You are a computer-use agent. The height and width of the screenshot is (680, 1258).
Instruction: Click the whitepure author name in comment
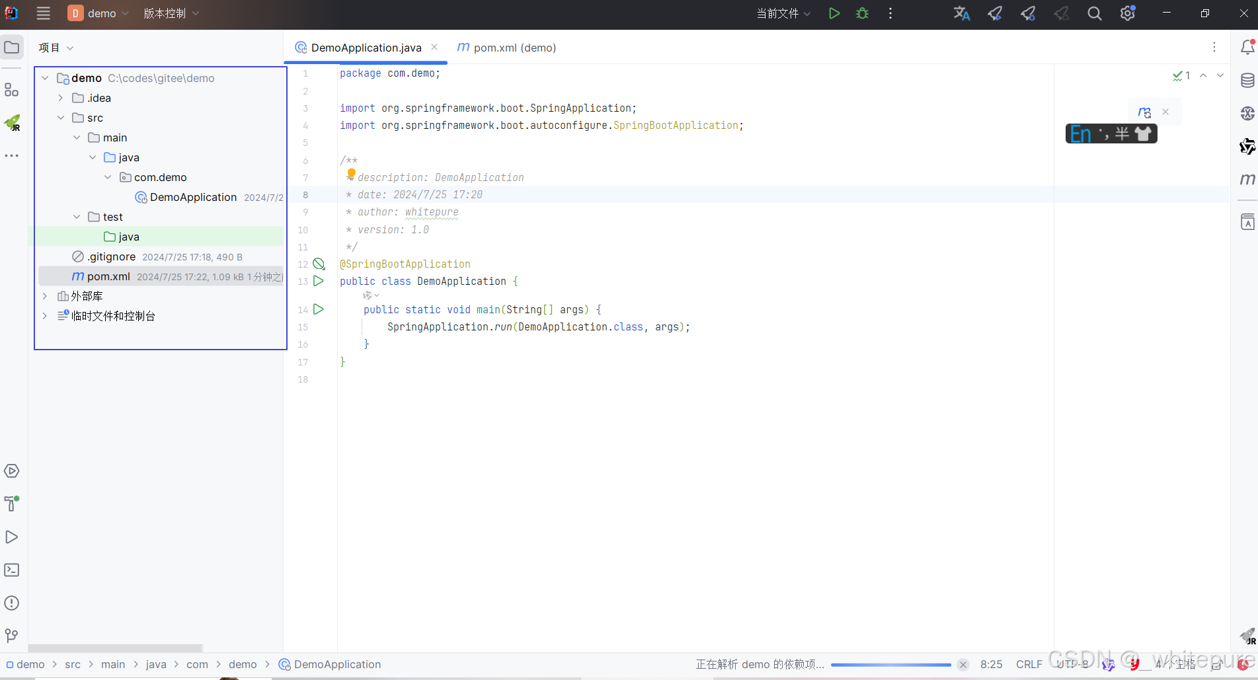[x=432, y=212]
